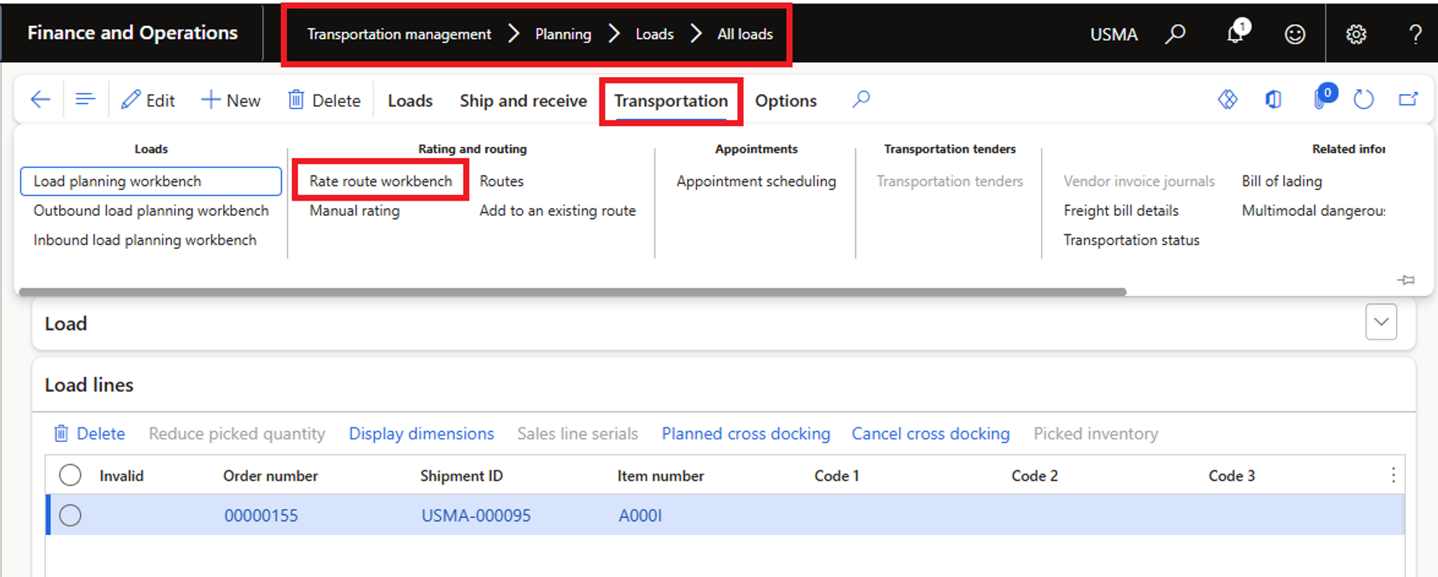Open the Help question mark

1415,34
